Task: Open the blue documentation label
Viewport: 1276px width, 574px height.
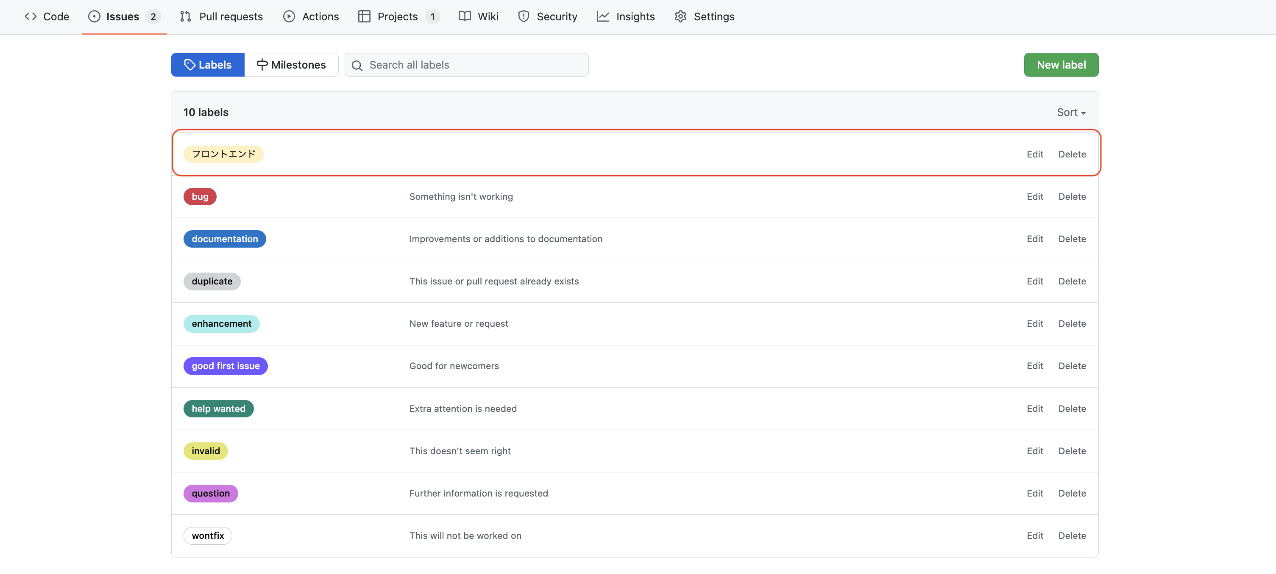Action: 224,239
